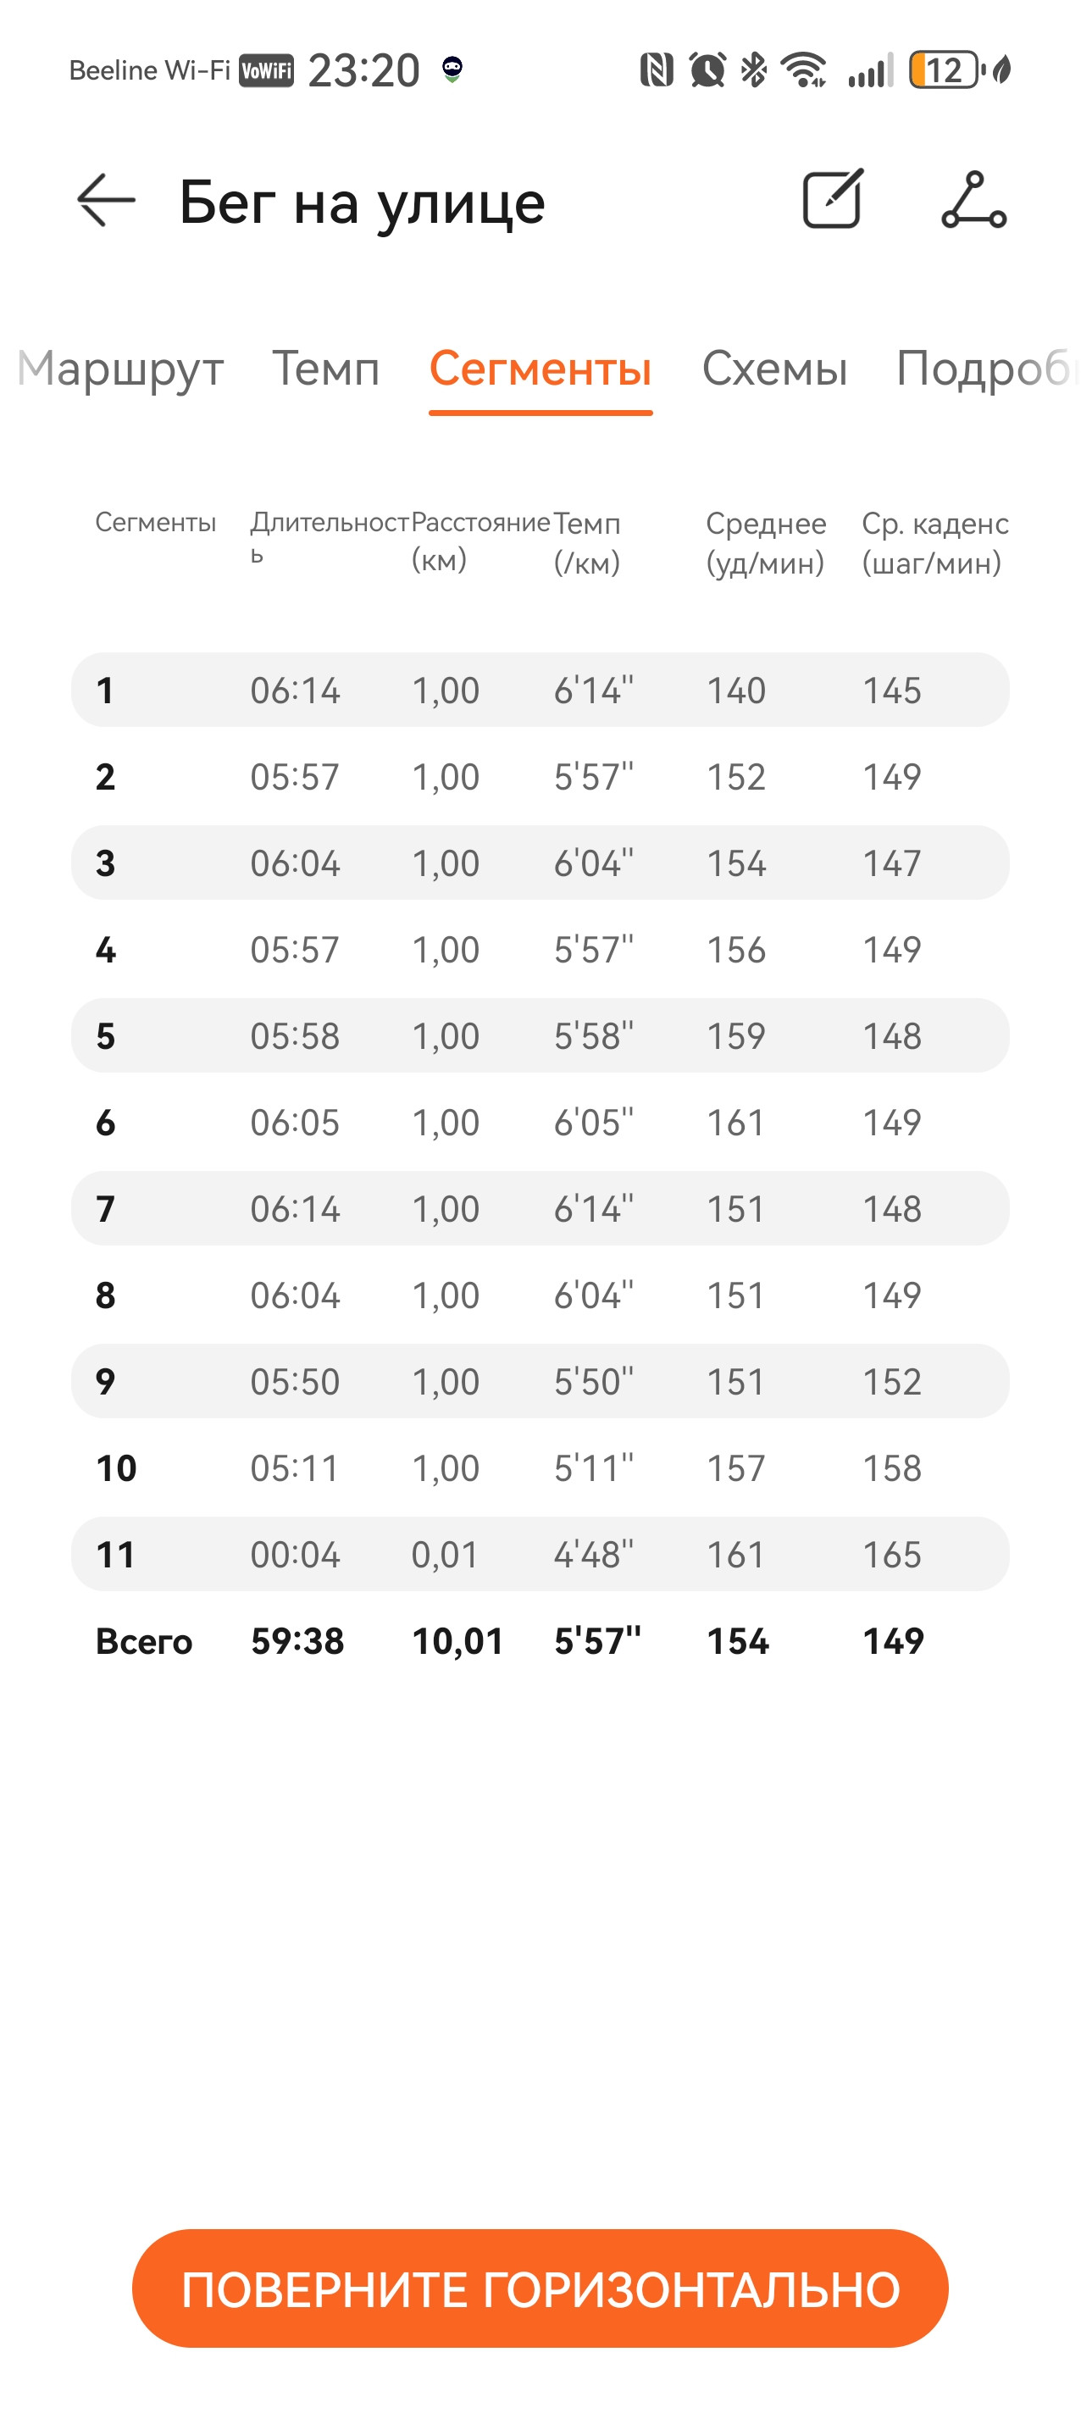
Task: Tap the Bluetooth status icon
Action: coord(753,70)
